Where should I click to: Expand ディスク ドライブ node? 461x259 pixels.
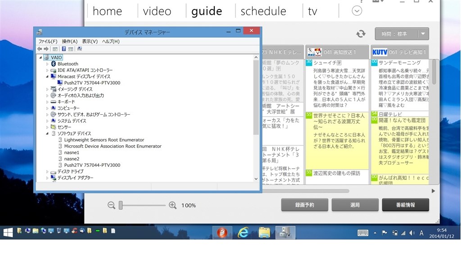[x=47, y=171]
